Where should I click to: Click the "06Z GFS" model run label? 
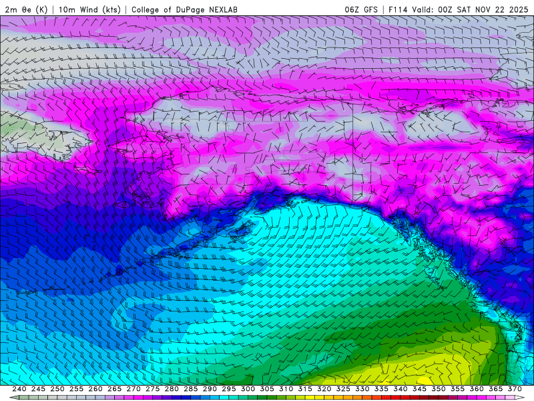click(x=361, y=9)
